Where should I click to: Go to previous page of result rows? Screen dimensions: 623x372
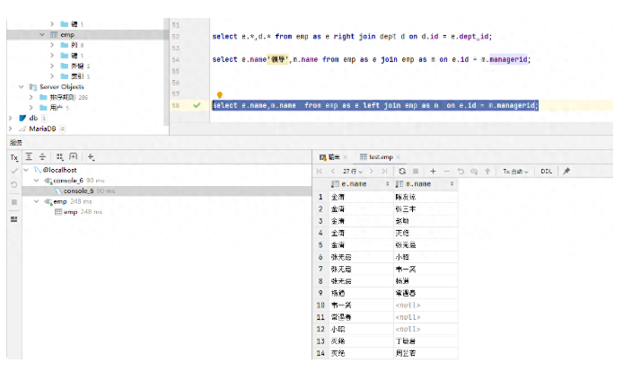click(x=333, y=171)
